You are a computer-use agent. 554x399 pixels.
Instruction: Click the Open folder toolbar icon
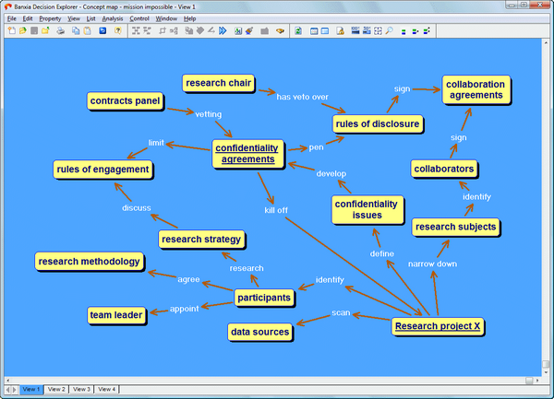coord(22,30)
